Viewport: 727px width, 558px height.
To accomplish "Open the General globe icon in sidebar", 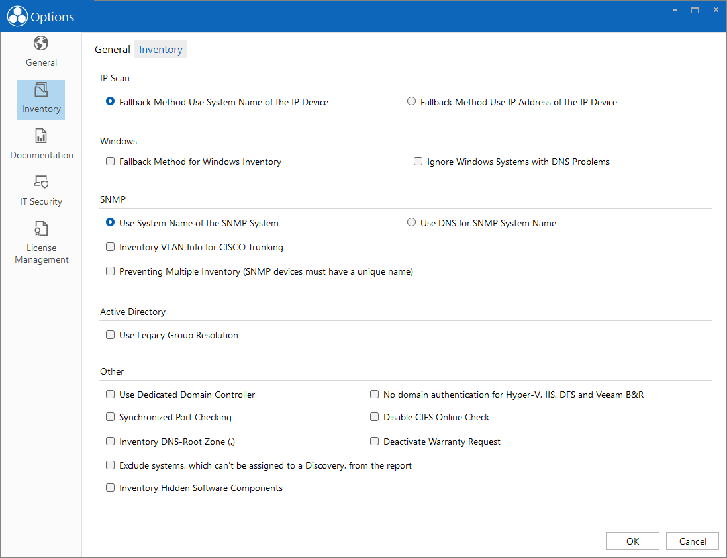I will pyautogui.click(x=41, y=44).
